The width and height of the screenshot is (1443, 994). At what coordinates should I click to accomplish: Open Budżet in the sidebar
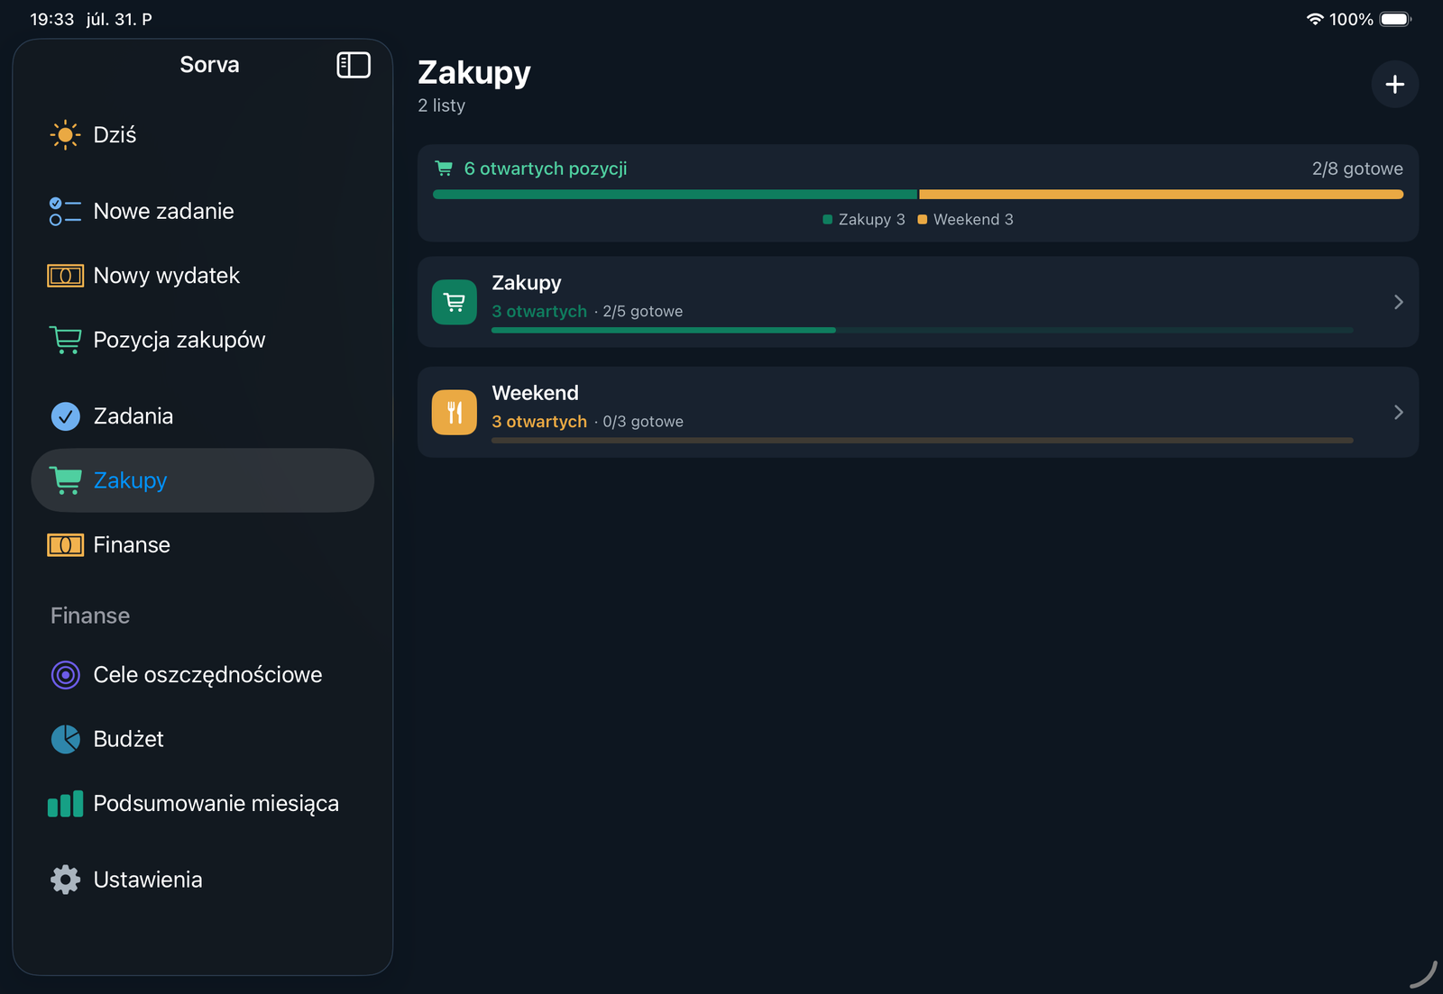tap(203, 739)
